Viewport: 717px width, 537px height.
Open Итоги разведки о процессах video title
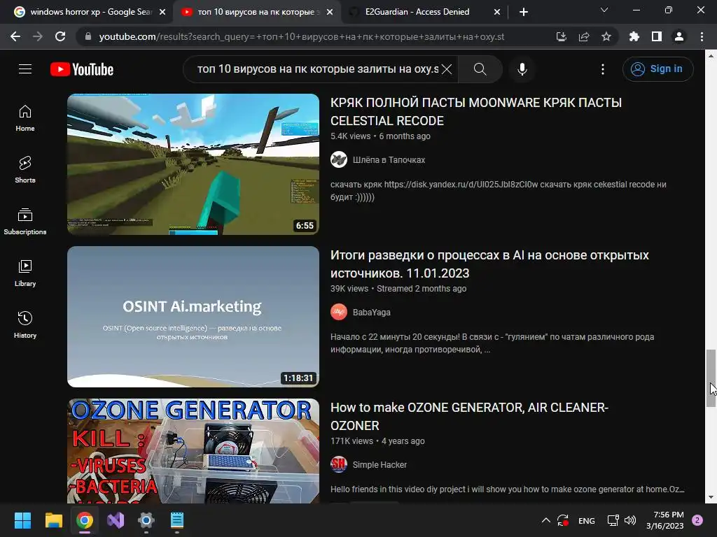(489, 264)
